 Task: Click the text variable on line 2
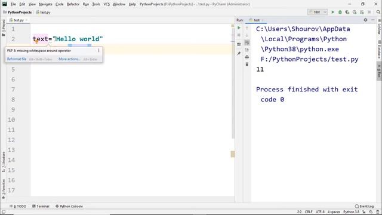point(41,39)
